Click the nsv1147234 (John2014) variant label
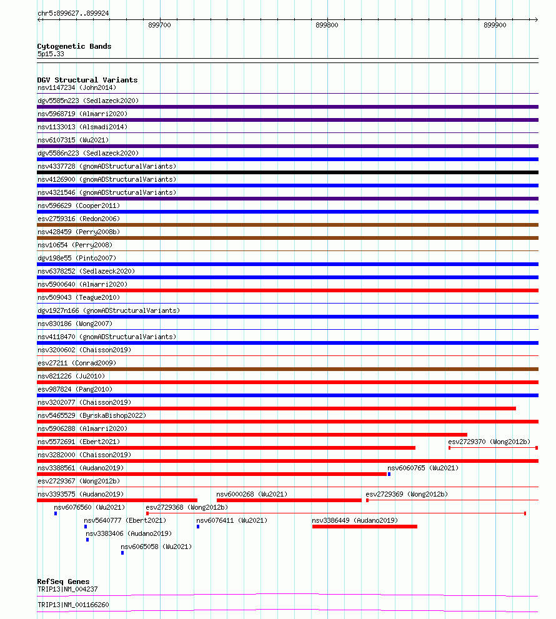Screen dimensions: 556x619 77,87
